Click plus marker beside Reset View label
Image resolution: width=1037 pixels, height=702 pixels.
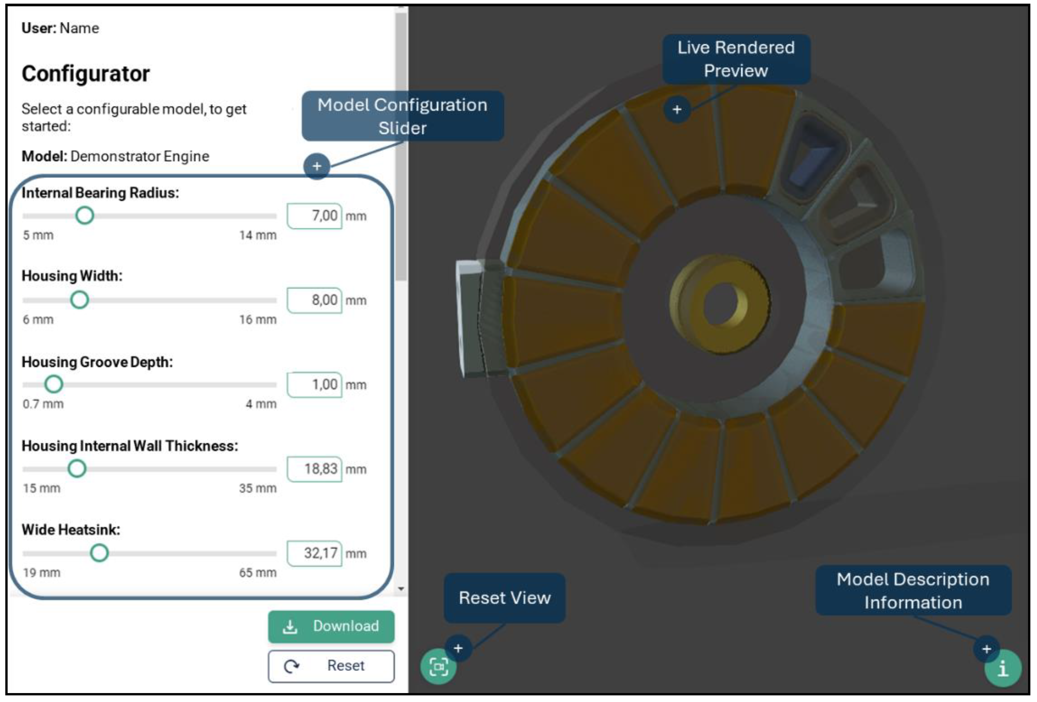[x=458, y=648]
